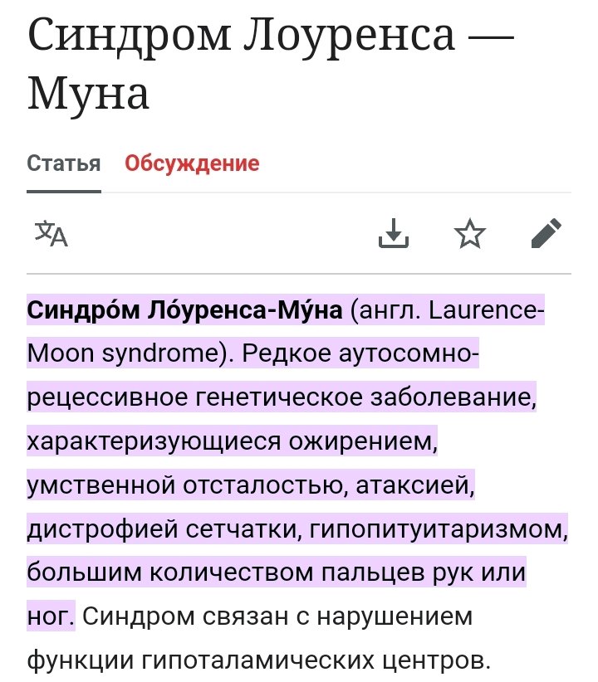Switch to the Статья tab

click(64, 163)
